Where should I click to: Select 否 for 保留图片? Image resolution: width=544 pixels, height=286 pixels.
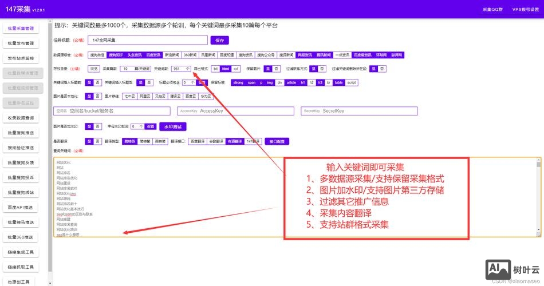pyautogui.click(x=276, y=69)
